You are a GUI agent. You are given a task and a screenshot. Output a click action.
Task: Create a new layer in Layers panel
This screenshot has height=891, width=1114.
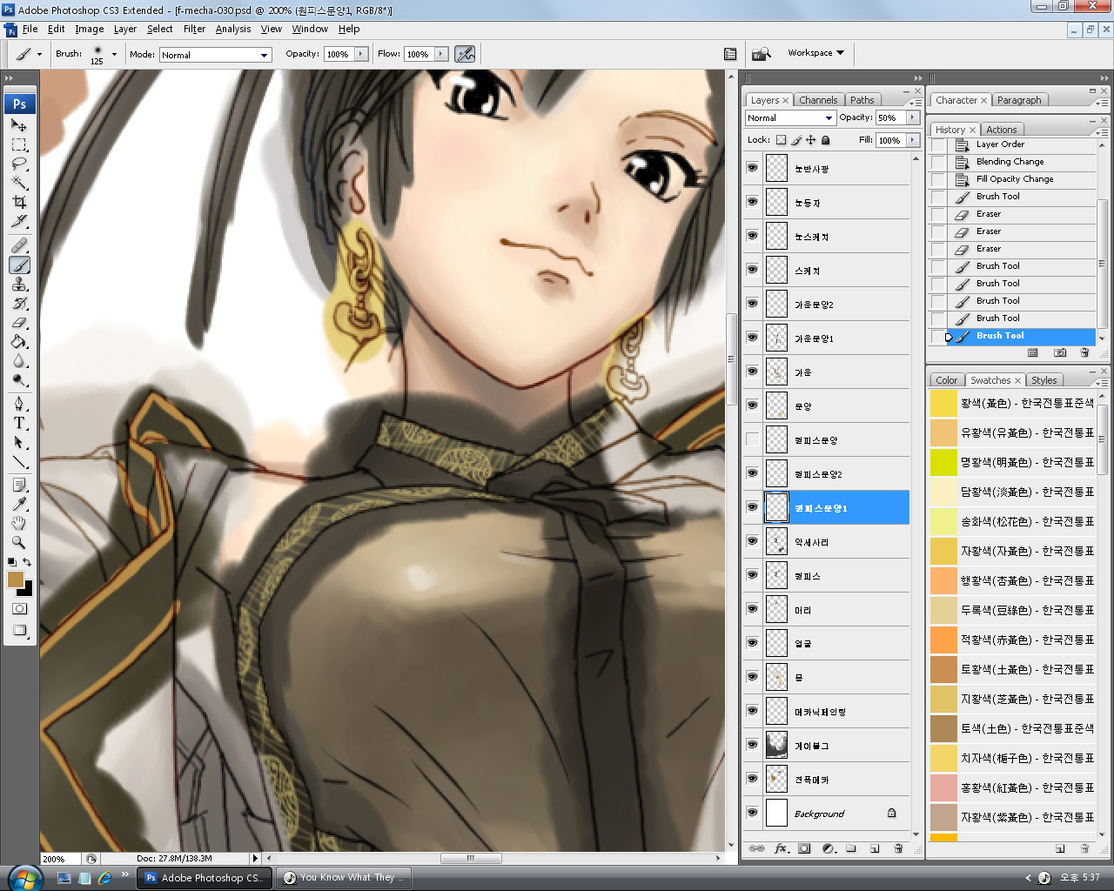click(875, 848)
